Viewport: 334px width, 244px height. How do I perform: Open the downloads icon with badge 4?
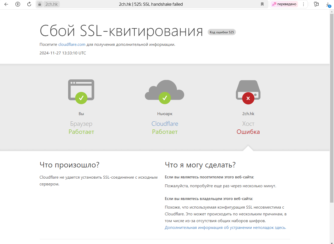tap(328, 4)
